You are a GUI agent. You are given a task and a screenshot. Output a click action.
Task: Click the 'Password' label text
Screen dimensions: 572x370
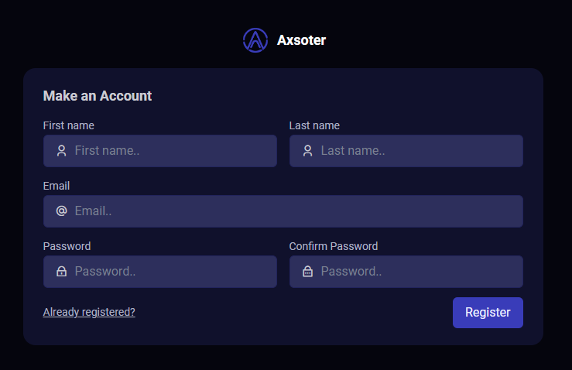67,246
